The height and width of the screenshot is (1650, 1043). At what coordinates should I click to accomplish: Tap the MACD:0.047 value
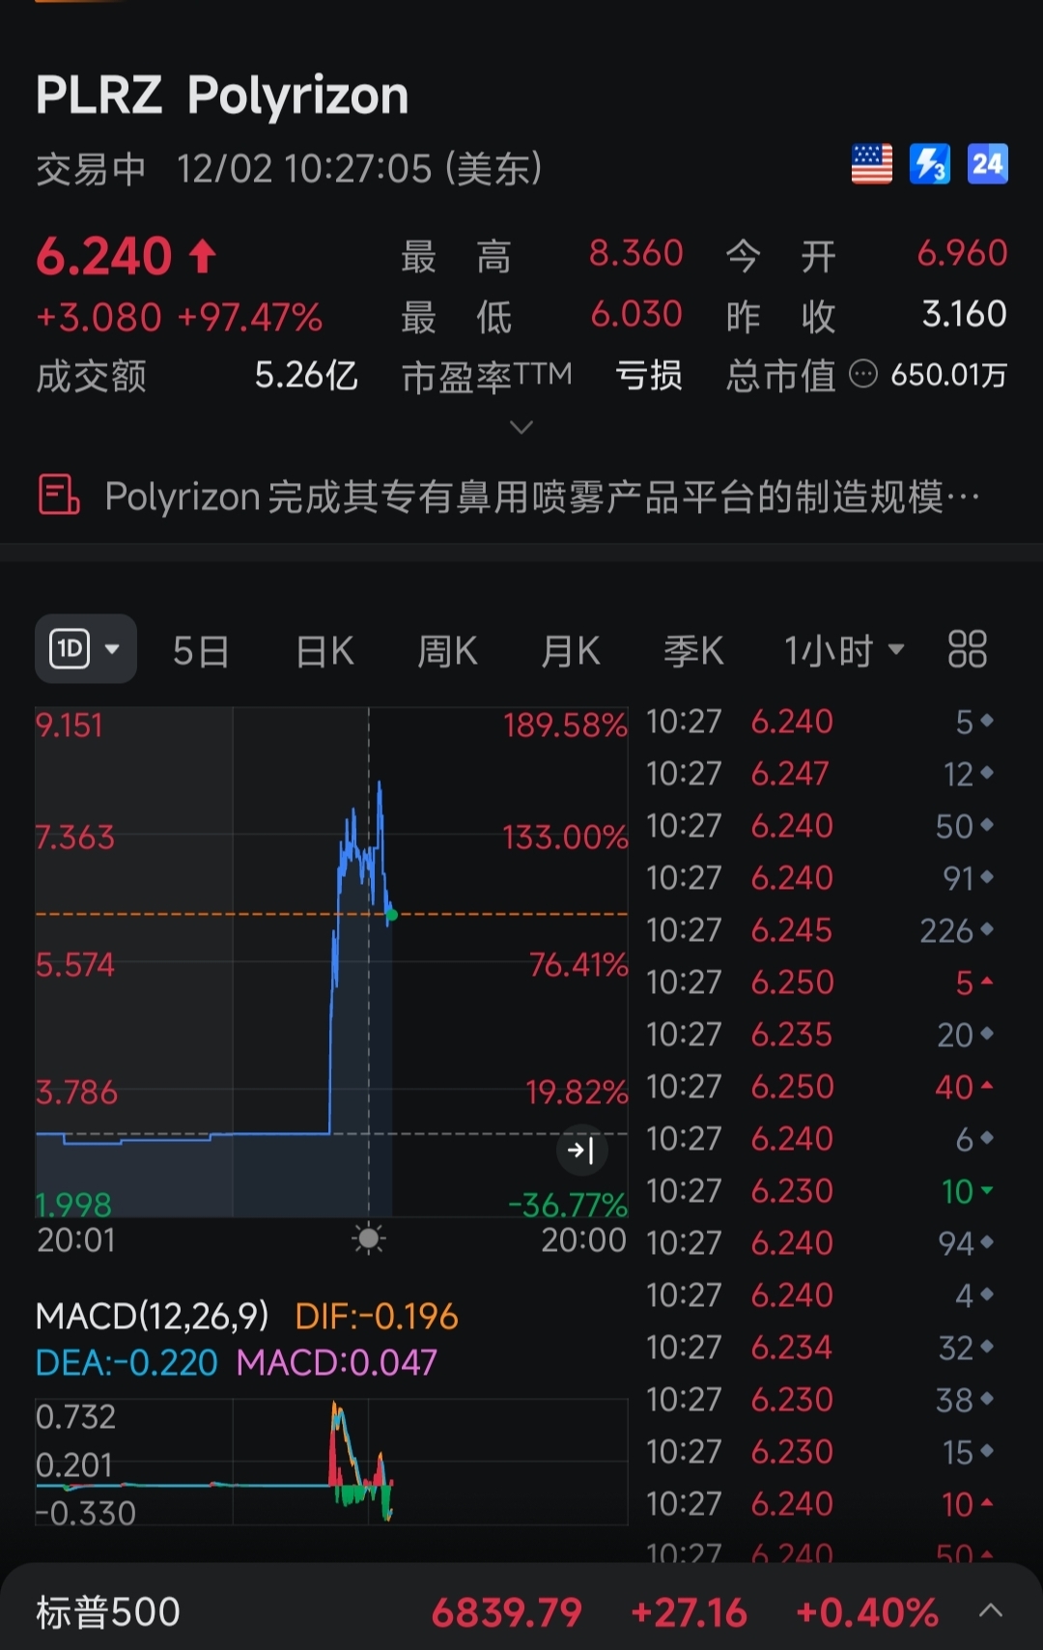pyautogui.click(x=337, y=1362)
